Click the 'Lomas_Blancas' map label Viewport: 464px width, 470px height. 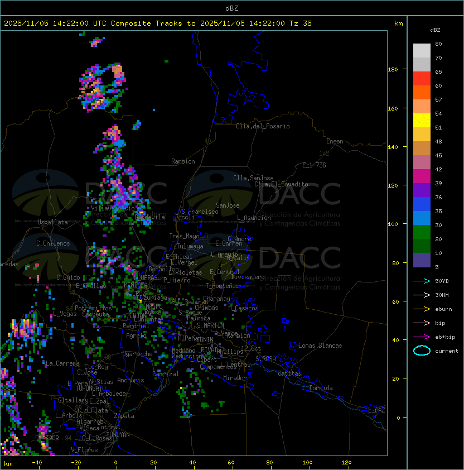[x=320, y=346]
